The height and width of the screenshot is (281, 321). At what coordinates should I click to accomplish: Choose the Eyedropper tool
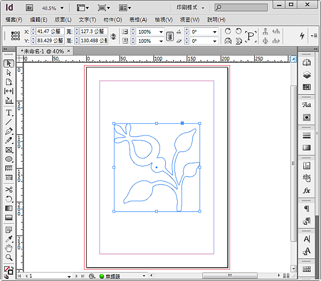(x=9, y=238)
